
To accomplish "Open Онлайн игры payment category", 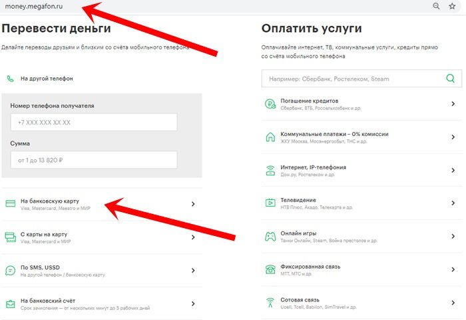I will coord(361,237).
